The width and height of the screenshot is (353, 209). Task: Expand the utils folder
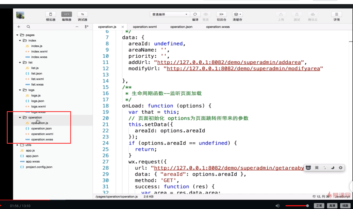17,145
